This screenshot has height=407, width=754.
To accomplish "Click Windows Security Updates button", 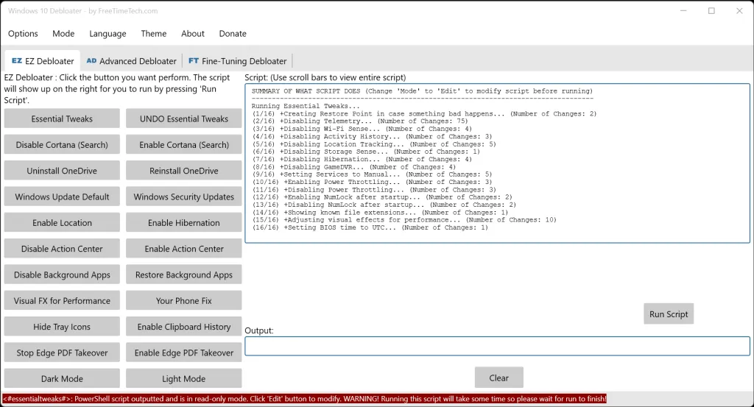I will tap(183, 197).
